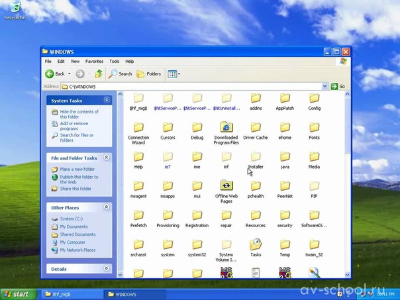The height and width of the screenshot is (300, 400).
Task: Click Publish this folder to the Web
Action: [x=79, y=179]
